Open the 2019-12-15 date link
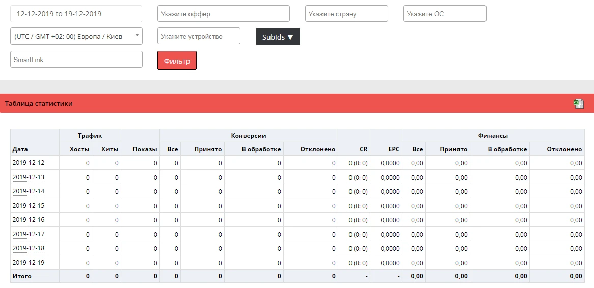The width and height of the screenshot is (594, 288). coord(29,206)
